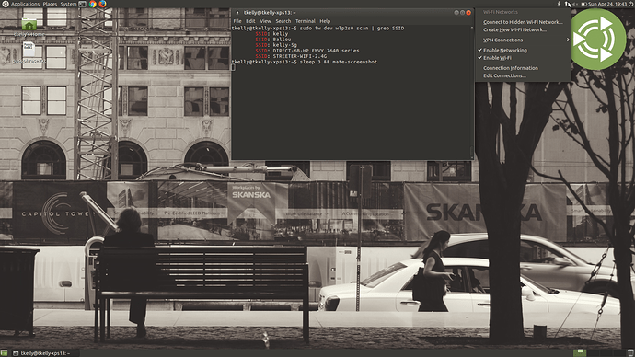Click the Bluetooth indicator icon
Viewport: 635px width, 357px height.
tap(559, 4)
